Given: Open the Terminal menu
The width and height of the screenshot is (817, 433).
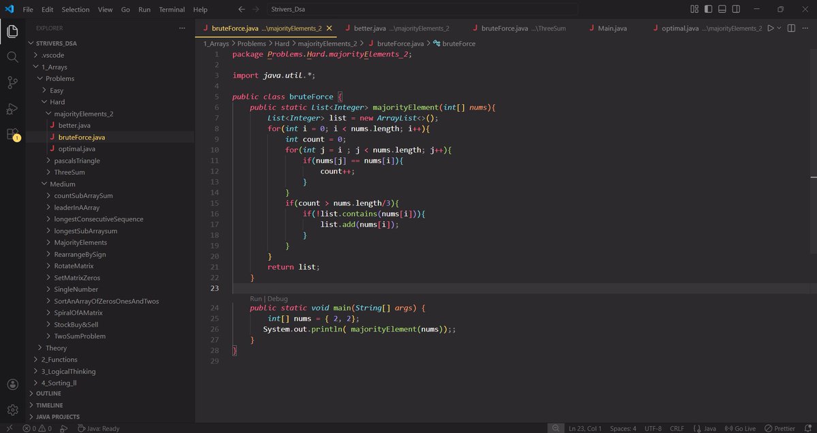Looking at the screenshot, I should coord(172,10).
